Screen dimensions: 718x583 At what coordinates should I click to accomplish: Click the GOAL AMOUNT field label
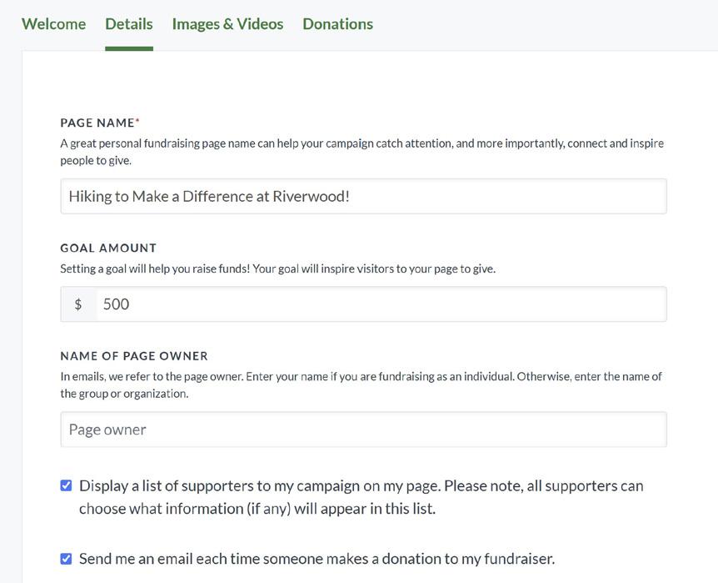[x=108, y=248]
